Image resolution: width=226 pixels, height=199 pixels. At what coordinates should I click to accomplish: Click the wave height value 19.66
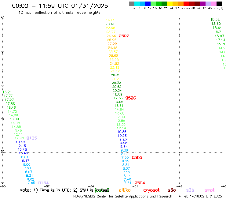click(x=118, y=102)
